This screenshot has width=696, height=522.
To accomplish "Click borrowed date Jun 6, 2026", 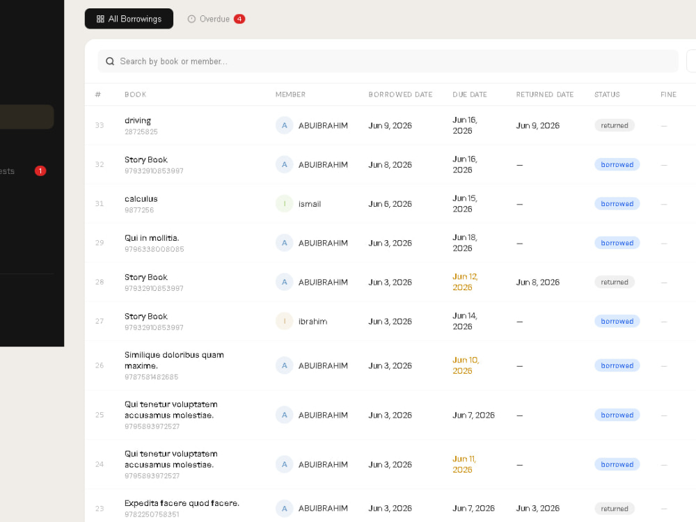I will [390, 204].
